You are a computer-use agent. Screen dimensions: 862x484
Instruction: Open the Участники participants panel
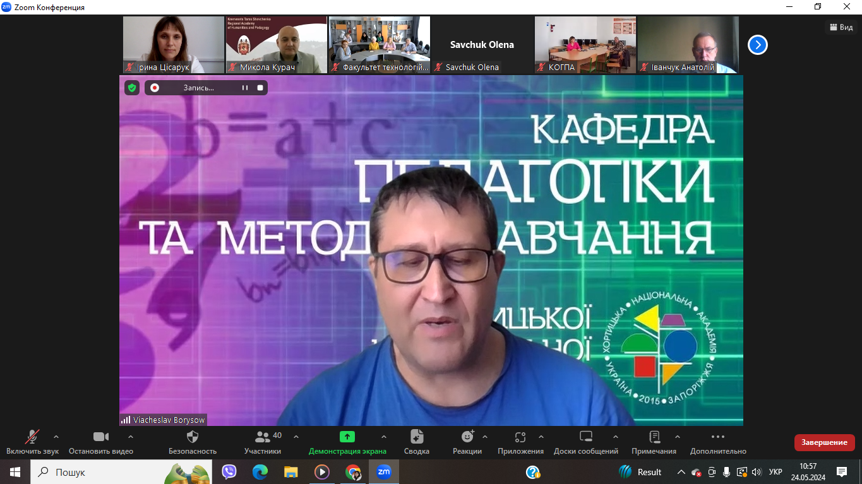point(263,437)
